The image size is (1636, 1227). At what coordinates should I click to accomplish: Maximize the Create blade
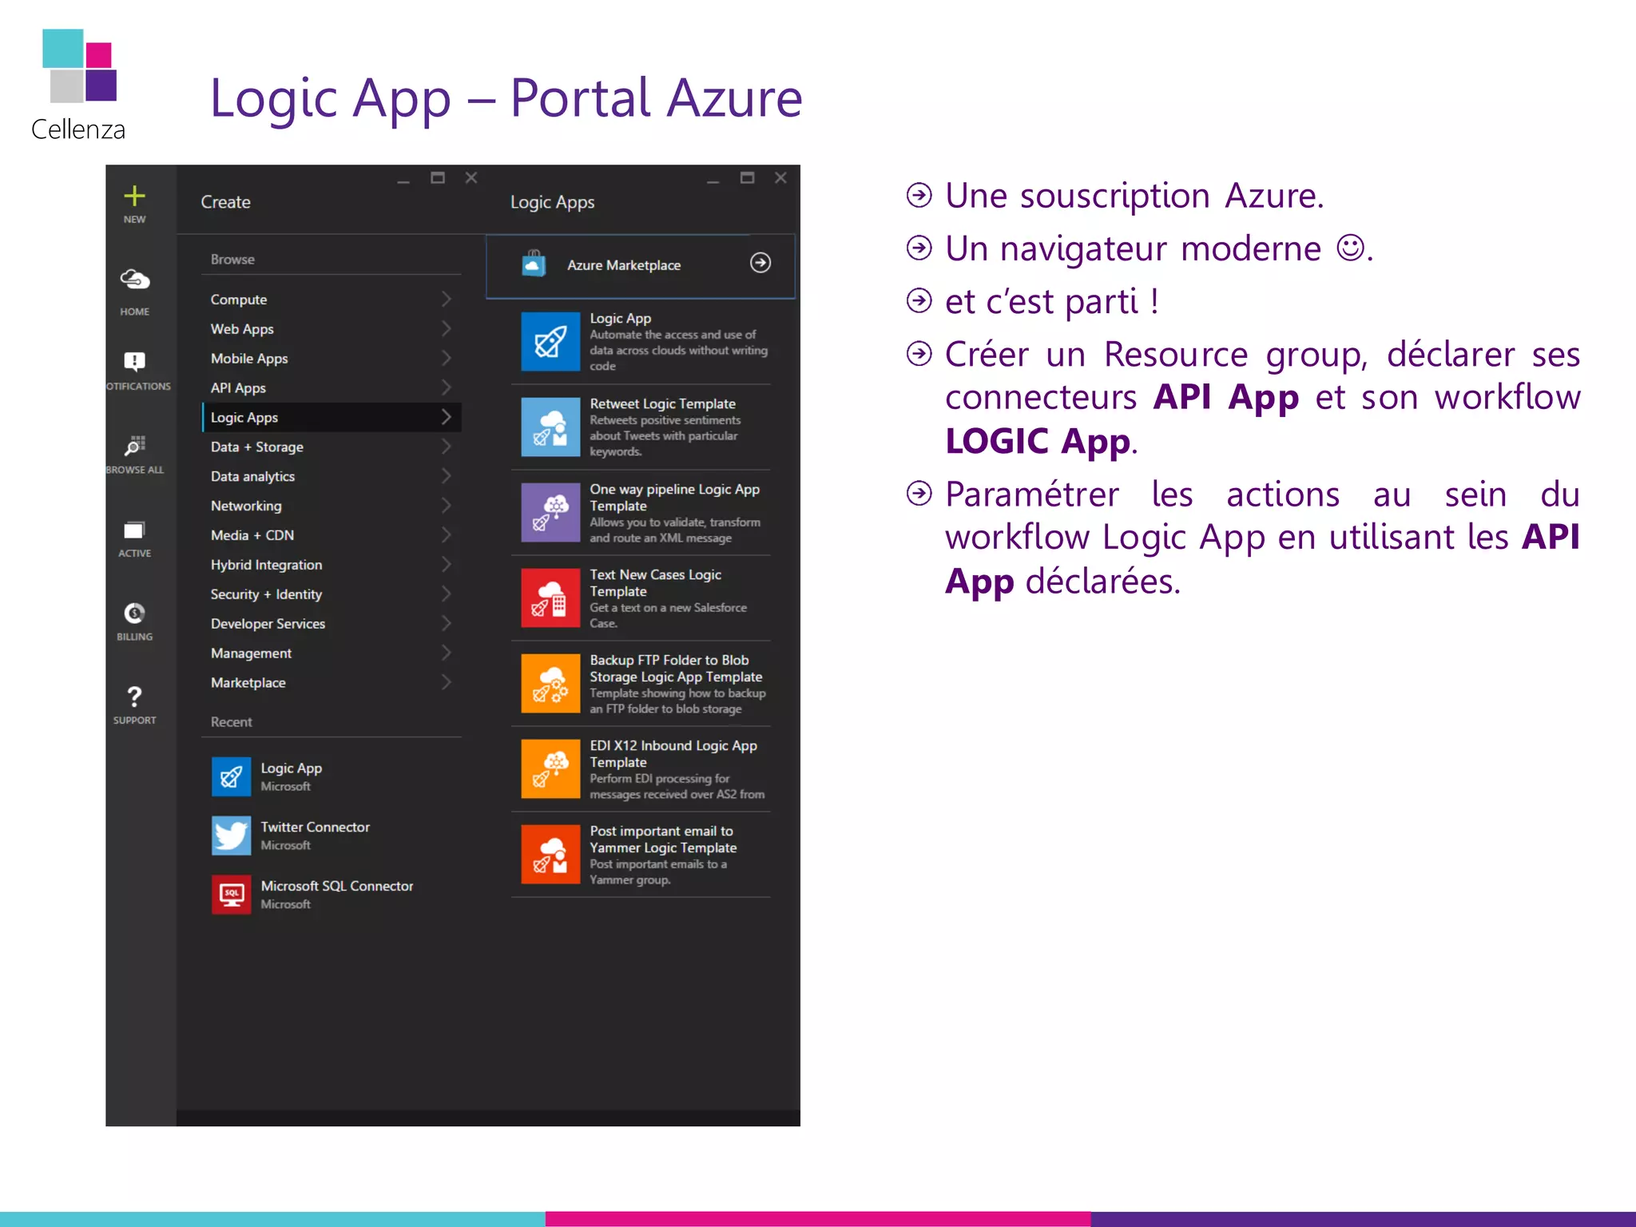(x=438, y=178)
